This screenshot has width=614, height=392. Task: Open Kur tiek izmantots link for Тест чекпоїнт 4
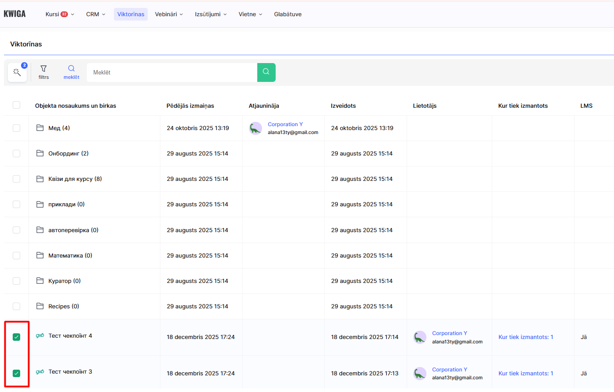coord(525,337)
